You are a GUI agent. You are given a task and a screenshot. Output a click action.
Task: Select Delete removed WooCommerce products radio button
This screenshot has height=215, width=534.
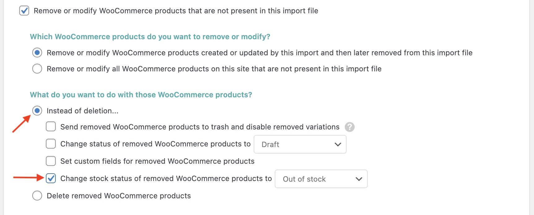point(37,196)
